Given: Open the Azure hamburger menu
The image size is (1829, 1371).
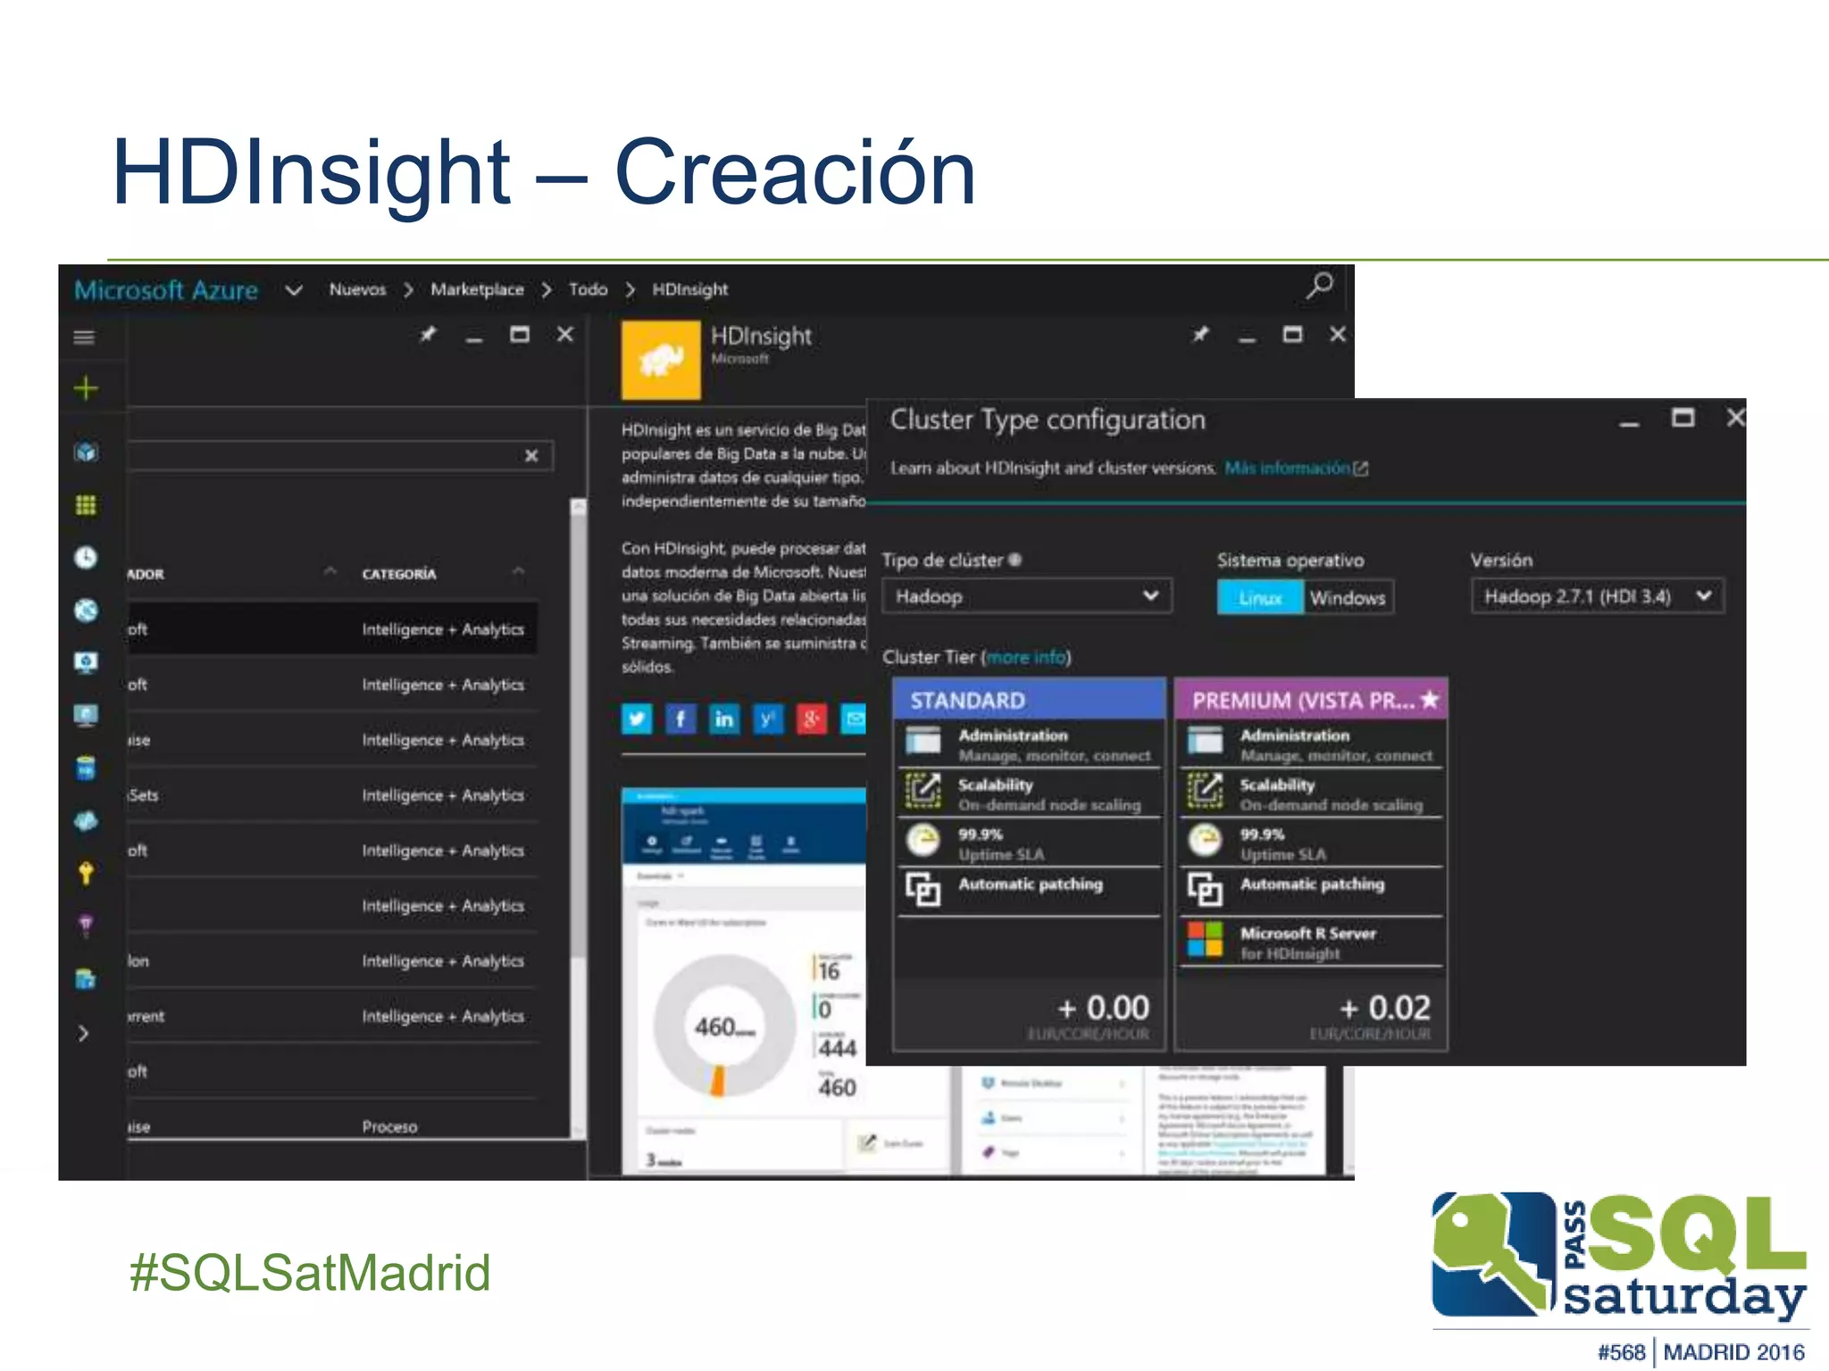Looking at the screenshot, I should coord(84,337).
